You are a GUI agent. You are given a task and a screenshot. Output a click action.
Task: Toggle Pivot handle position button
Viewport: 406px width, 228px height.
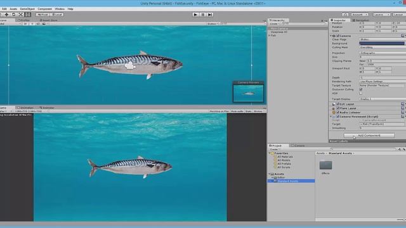tap(43, 15)
